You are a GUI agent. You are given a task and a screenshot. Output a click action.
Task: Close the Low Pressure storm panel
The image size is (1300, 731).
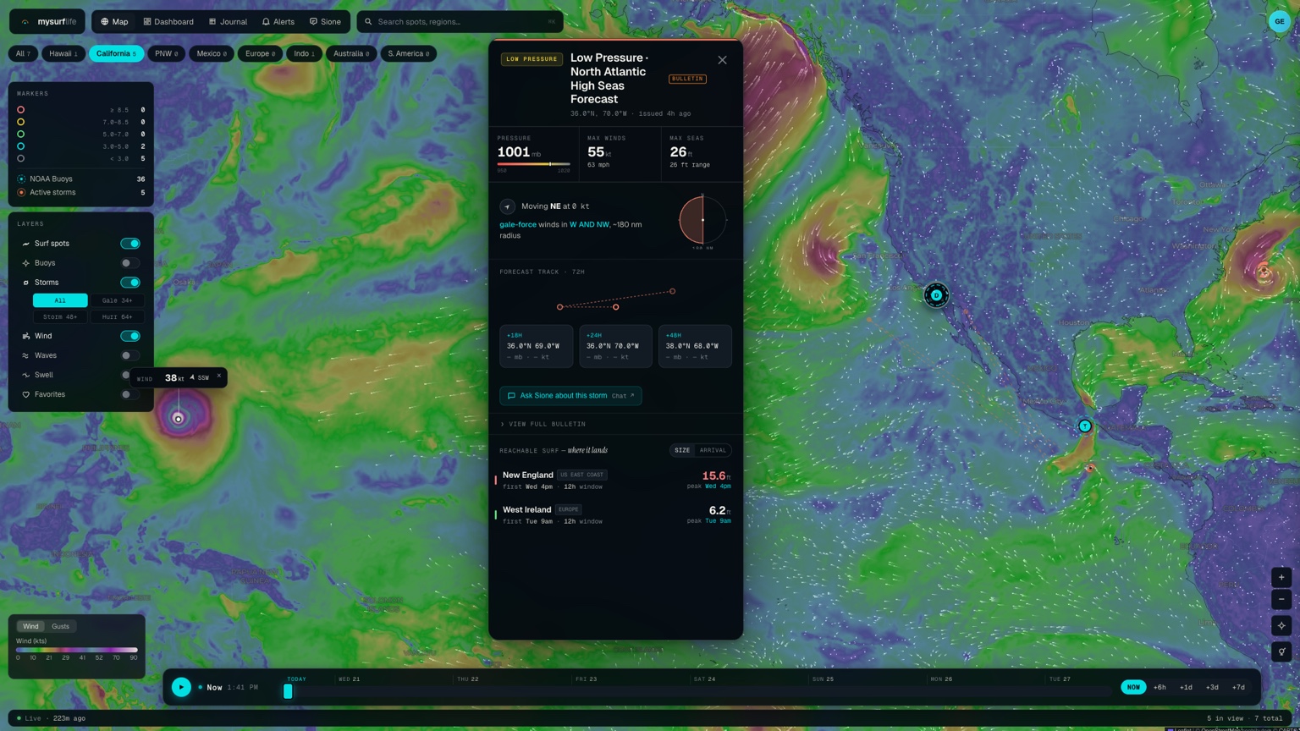tap(722, 60)
